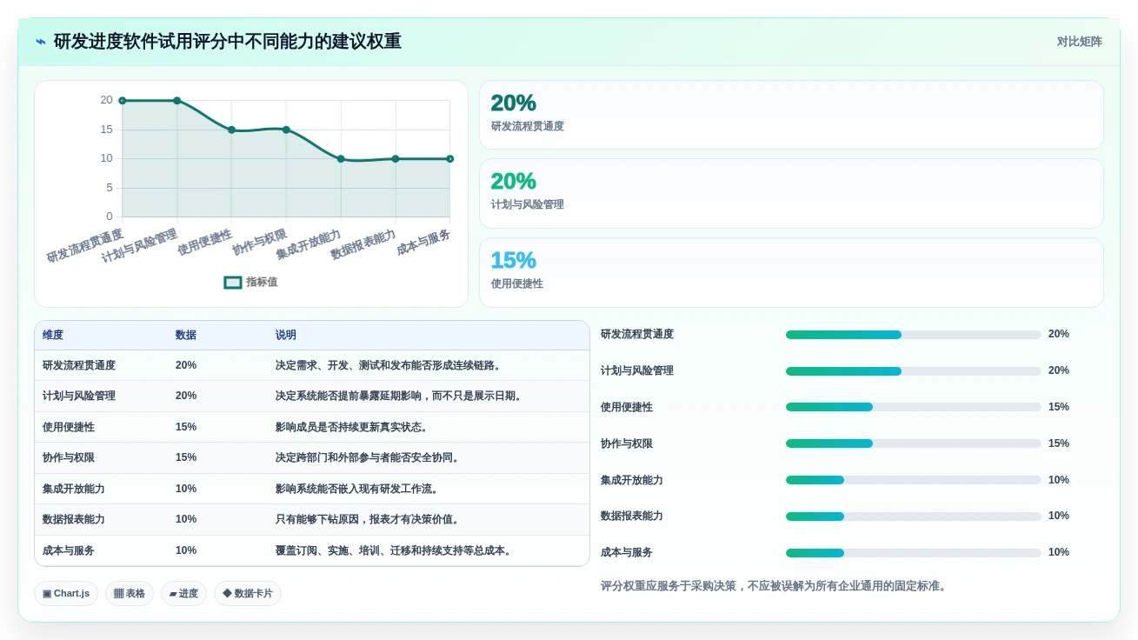The height and width of the screenshot is (640, 1138).
Task: Click the 使用便捷性 progress bar
Action: pyautogui.click(x=913, y=407)
